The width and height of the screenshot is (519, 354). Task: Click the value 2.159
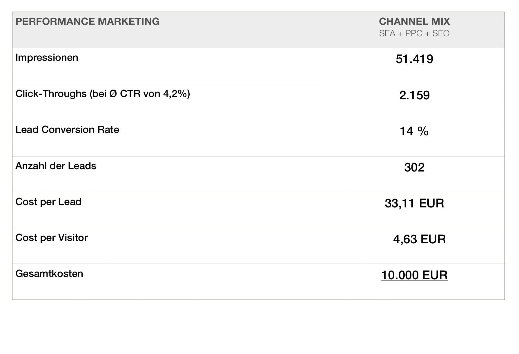pyautogui.click(x=414, y=95)
